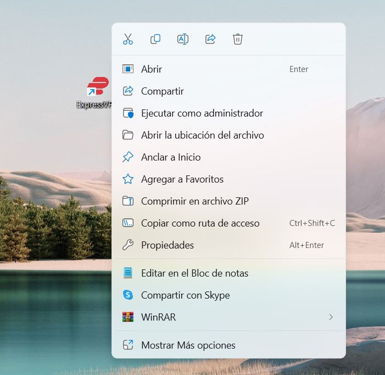Open Propiedades from the menu
Viewport: 385px width, 375px height.
228,245
